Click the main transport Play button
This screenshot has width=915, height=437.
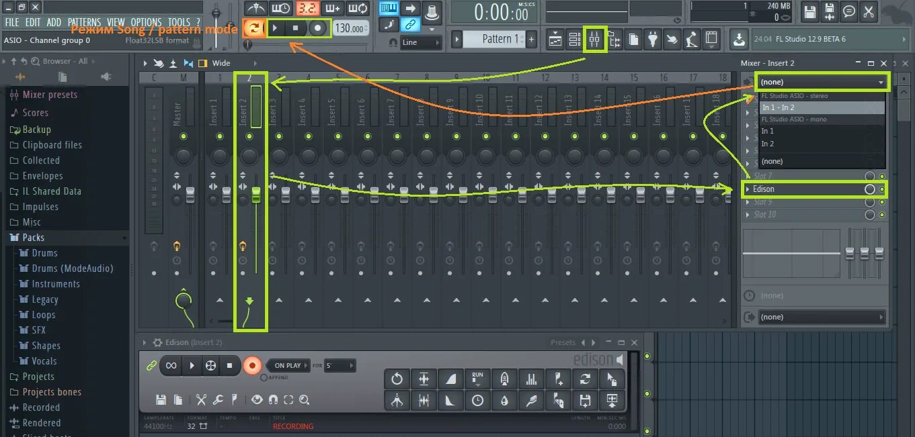(x=275, y=28)
